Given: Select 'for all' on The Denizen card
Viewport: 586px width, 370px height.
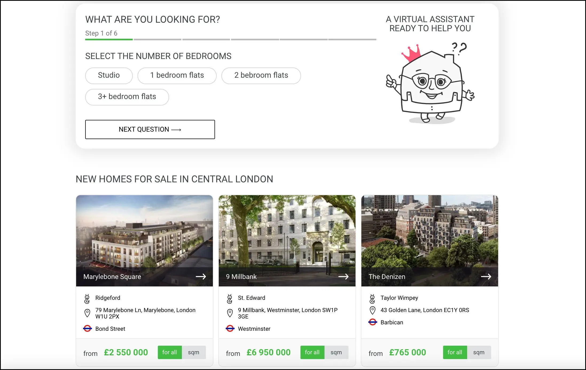Looking at the screenshot, I should tap(455, 352).
